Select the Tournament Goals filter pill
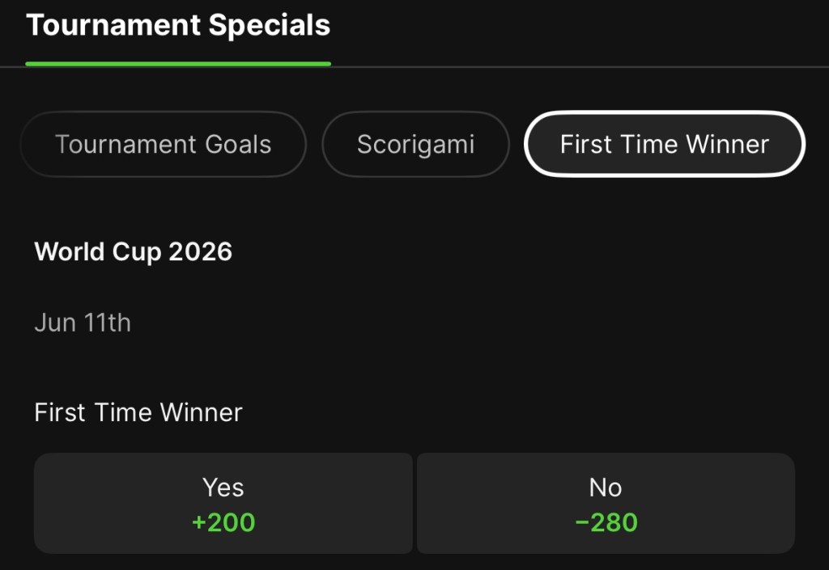The height and width of the screenshot is (570, 829). pyautogui.click(x=164, y=144)
